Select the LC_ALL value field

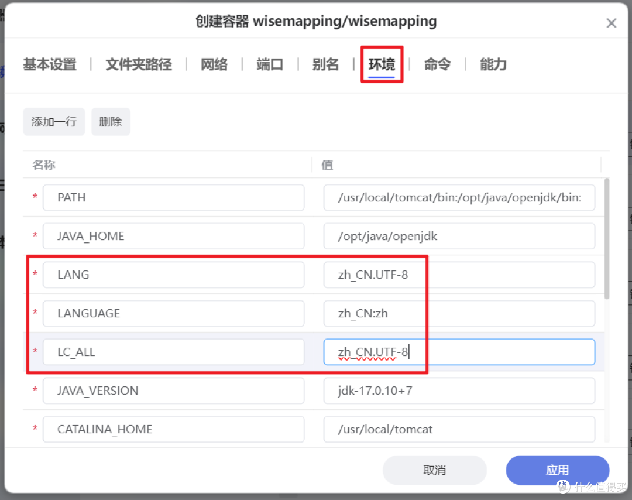(459, 352)
